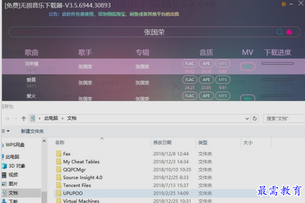This screenshot has height=203, width=305.
Task: Click the refresh button in address bar
Action: 255,118
